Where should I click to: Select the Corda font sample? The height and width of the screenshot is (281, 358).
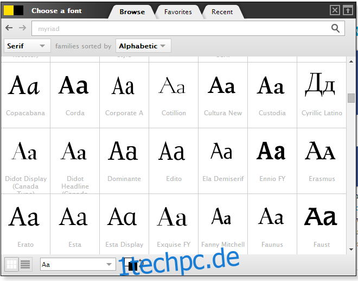[x=75, y=95]
